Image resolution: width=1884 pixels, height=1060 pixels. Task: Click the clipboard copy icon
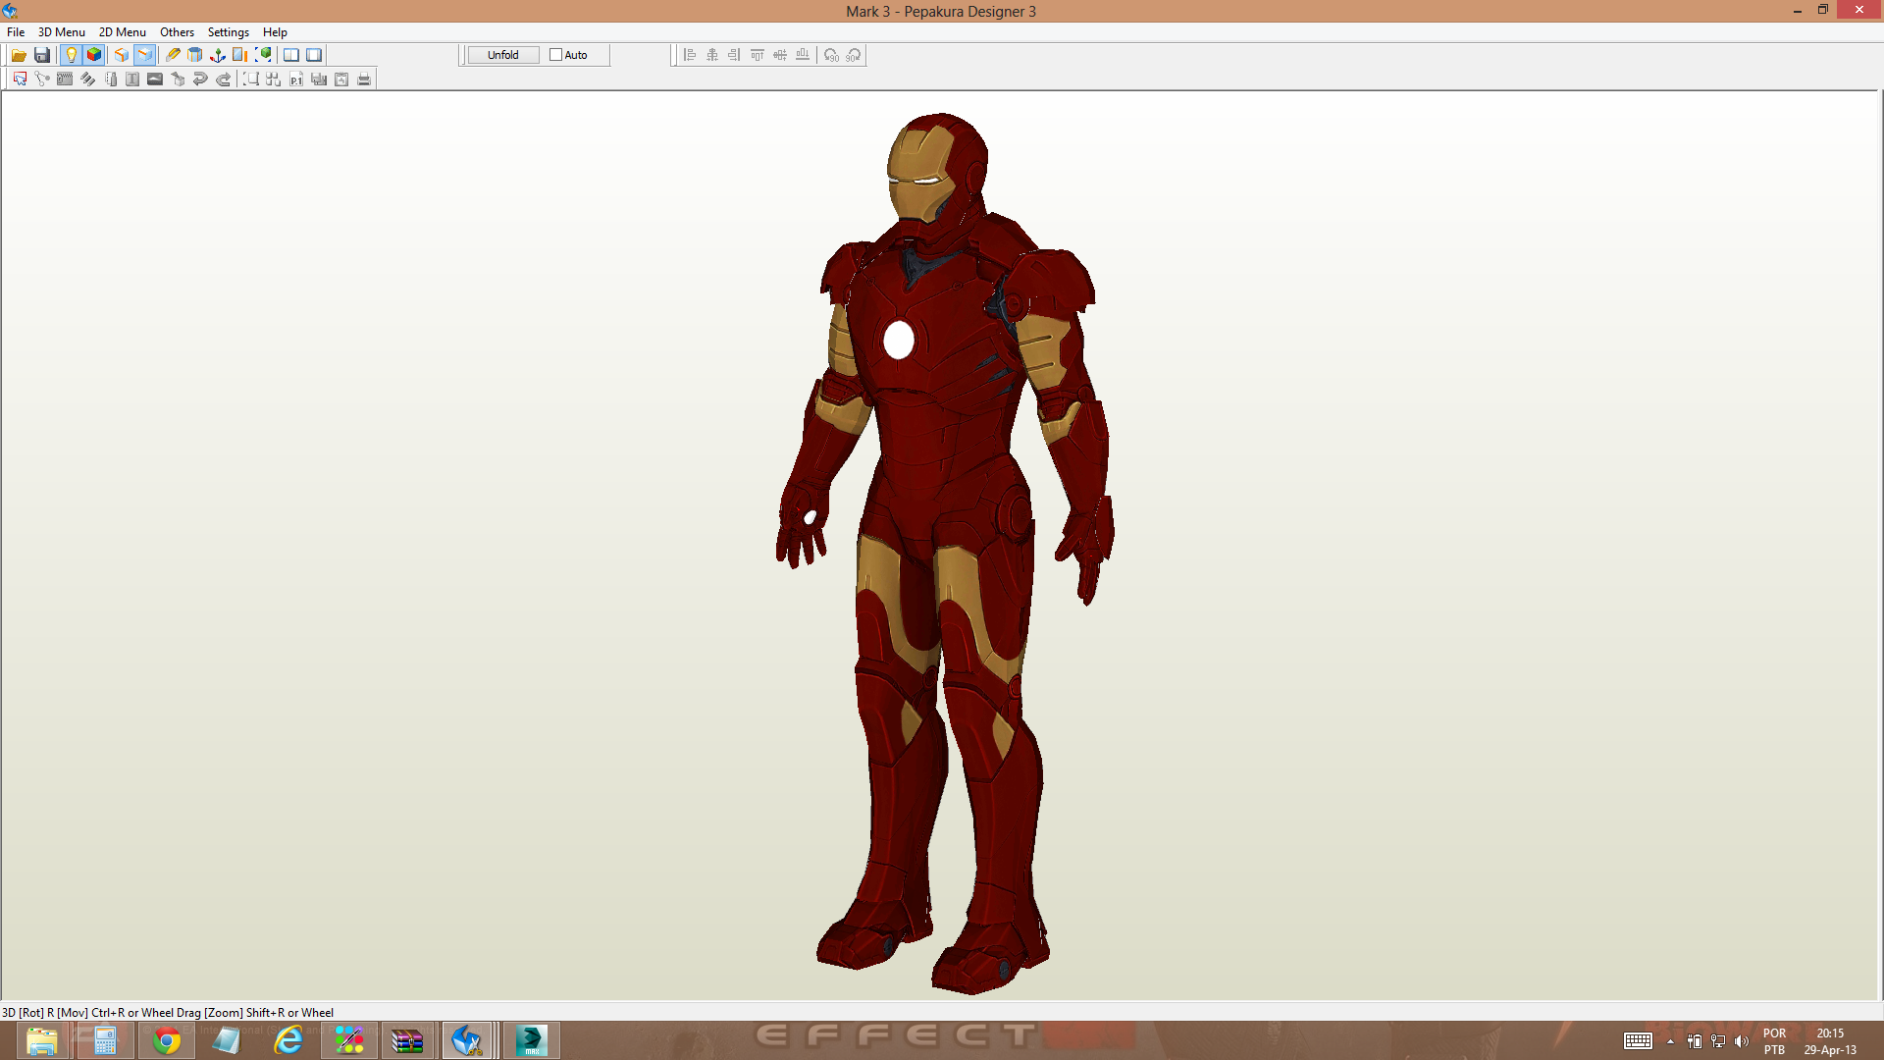tap(341, 79)
